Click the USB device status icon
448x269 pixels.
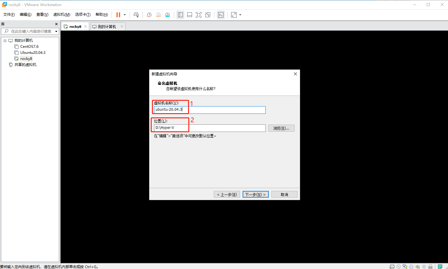(x=430, y=267)
